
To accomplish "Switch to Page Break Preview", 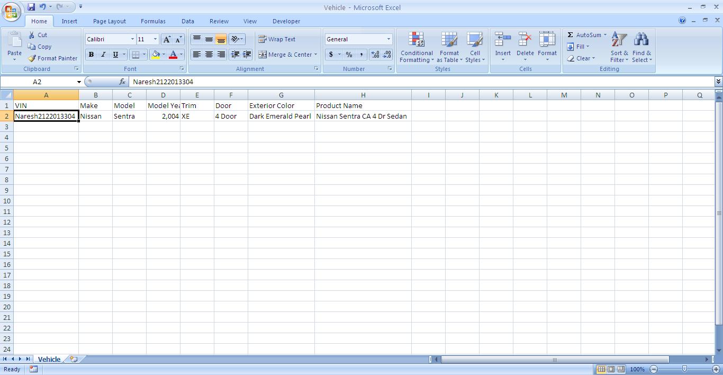I will [621, 369].
